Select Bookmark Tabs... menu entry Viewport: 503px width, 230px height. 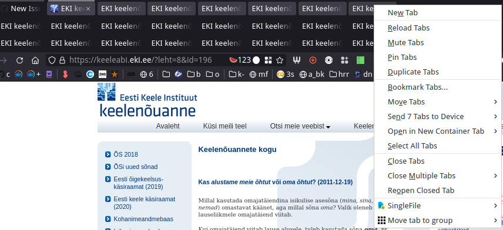click(438, 87)
